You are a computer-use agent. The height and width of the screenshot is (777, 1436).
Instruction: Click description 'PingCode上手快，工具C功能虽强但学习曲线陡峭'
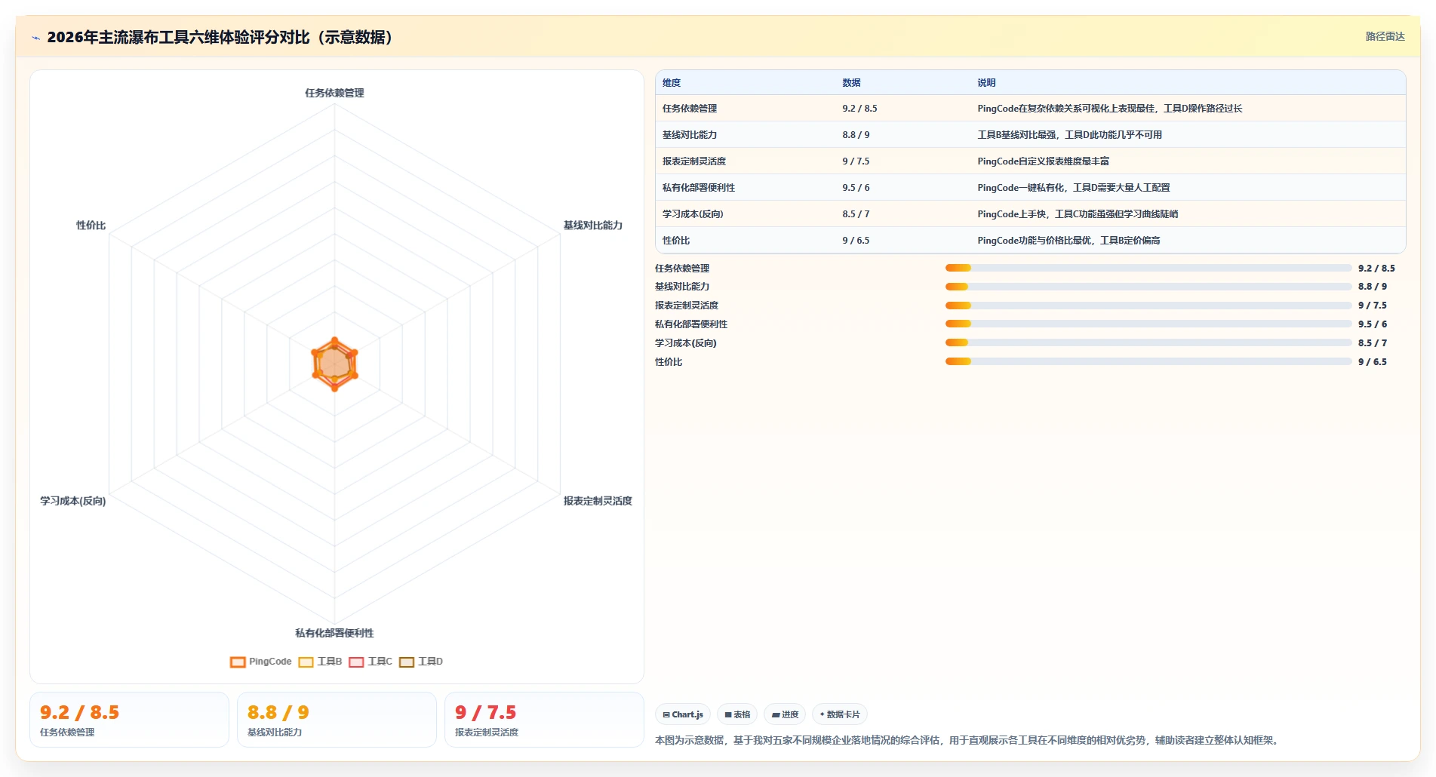tap(1078, 214)
